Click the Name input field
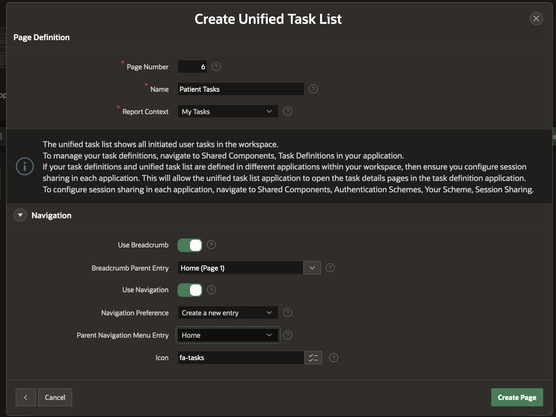This screenshot has height=417, width=556. [240, 89]
